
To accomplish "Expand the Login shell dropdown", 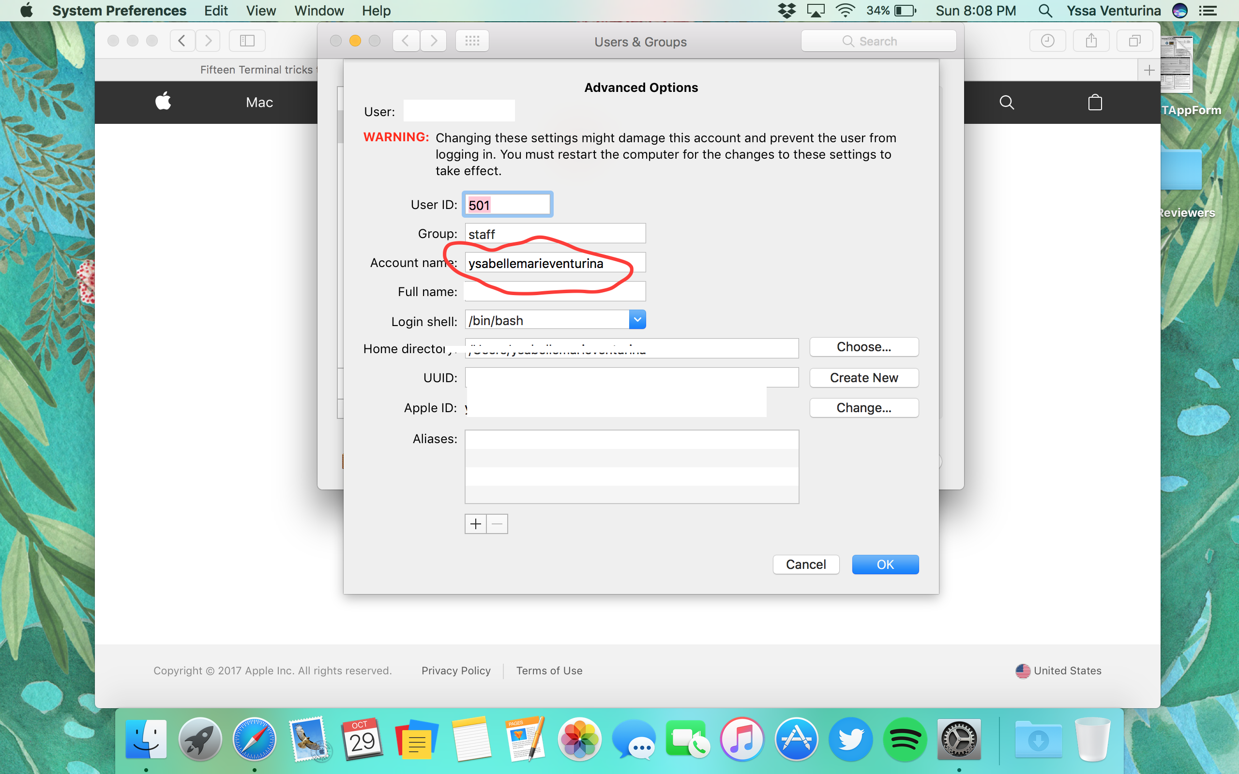I will pos(637,320).
